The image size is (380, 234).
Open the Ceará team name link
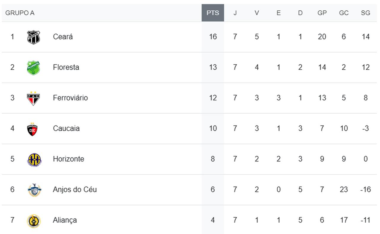(63, 37)
